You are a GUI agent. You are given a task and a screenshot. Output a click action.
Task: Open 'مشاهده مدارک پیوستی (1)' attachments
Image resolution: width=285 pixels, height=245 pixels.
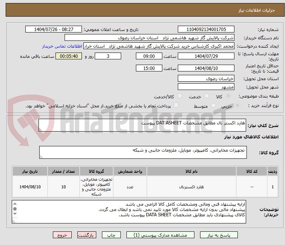pos(160,235)
